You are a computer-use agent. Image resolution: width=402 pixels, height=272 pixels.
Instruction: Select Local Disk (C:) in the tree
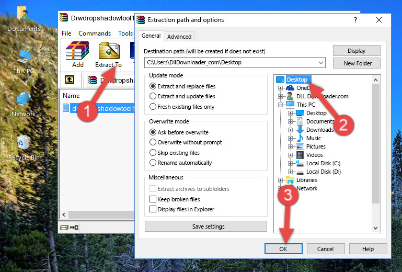pyautogui.click(x=323, y=163)
